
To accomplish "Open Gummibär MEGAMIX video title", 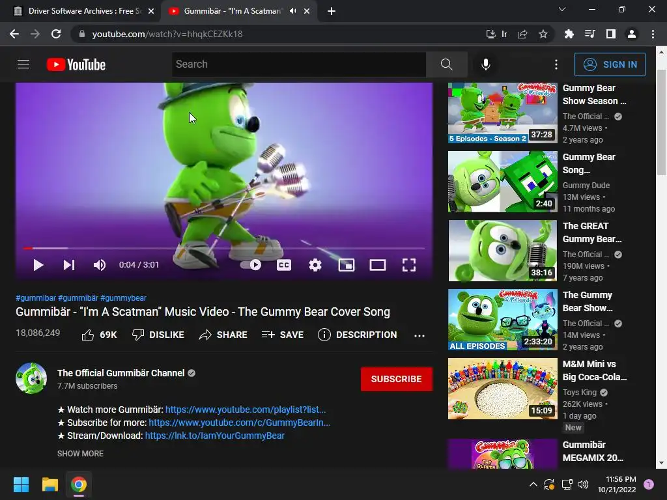I will coord(593,451).
